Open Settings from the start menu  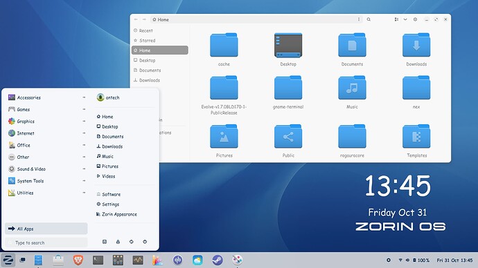[x=108, y=204]
